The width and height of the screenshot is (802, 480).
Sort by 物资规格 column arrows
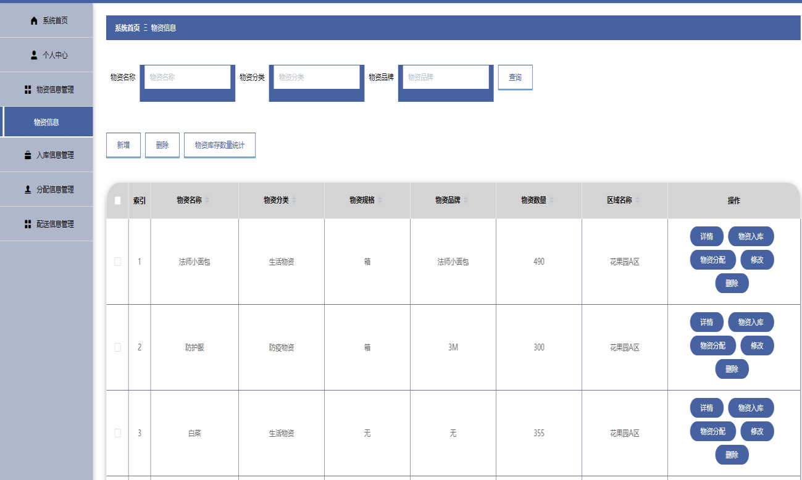coord(380,201)
